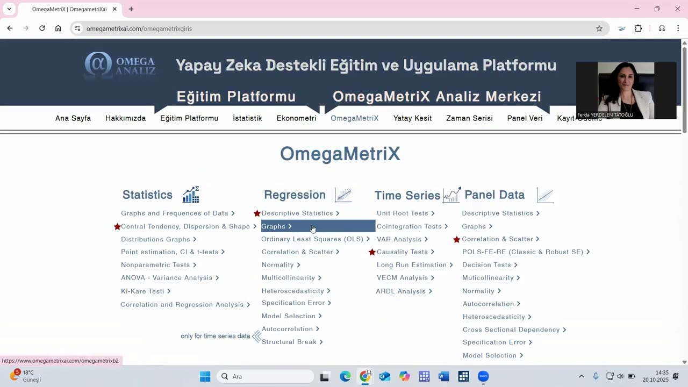Viewport: 688px width, 387px height.
Task: Click the Time Series trend chart icon
Action: tap(452, 195)
